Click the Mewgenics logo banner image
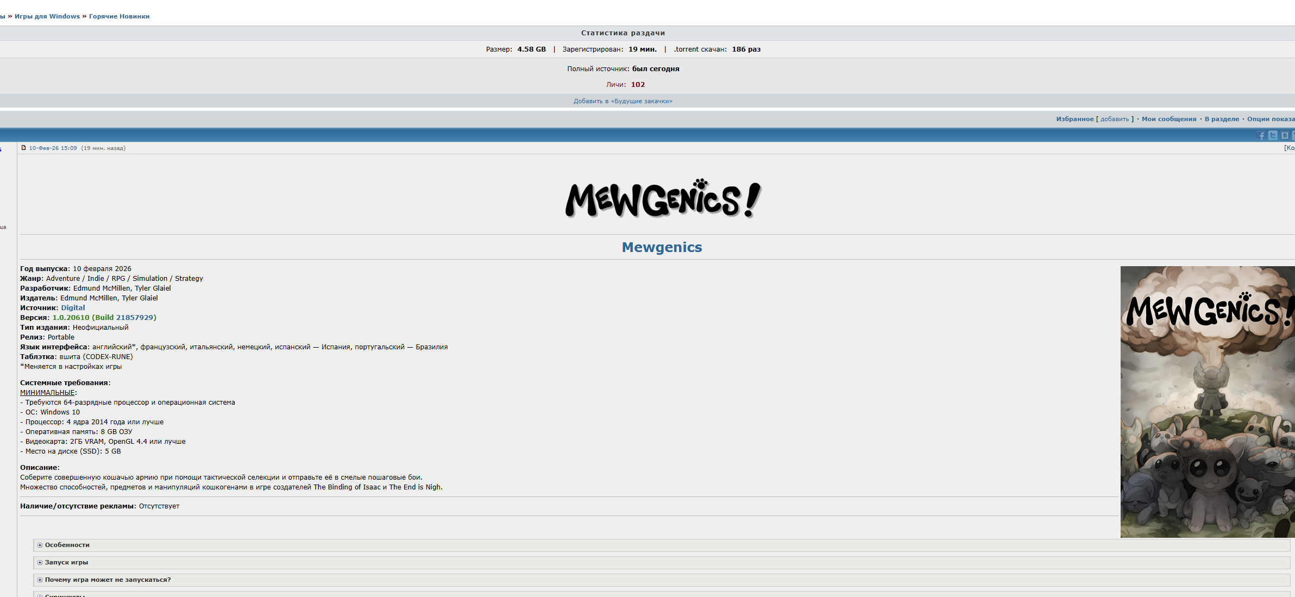Viewport: 1295px width, 597px height. pos(662,199)
